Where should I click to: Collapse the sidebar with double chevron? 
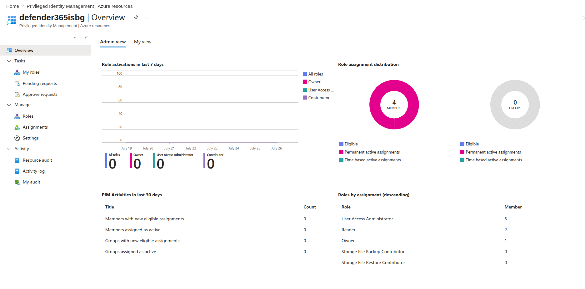[86, 38]
